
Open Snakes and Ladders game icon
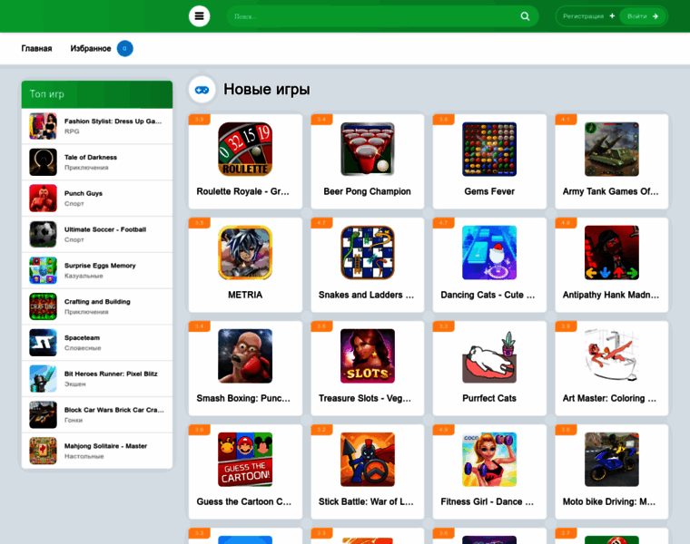tap(368, 253)
